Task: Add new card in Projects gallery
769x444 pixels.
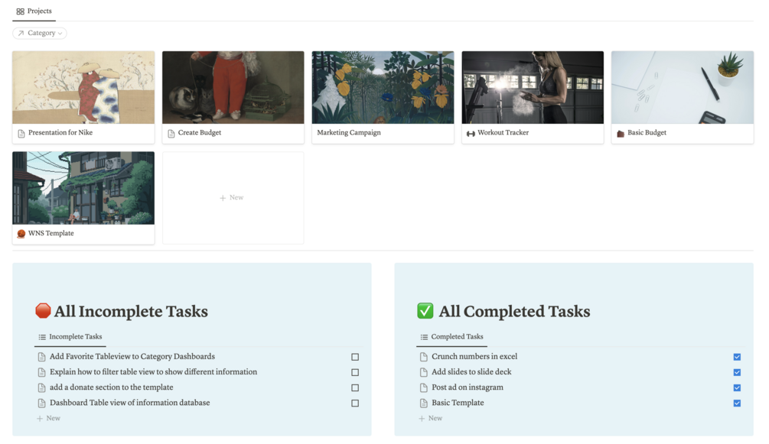Action: [x=233, y=198]
